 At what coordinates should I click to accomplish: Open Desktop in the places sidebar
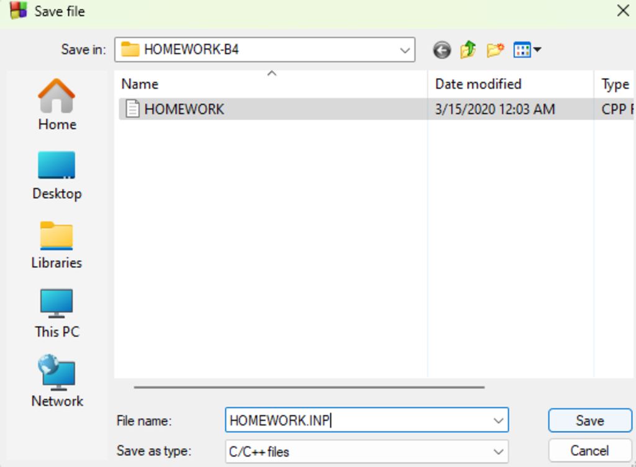point(57,175)
